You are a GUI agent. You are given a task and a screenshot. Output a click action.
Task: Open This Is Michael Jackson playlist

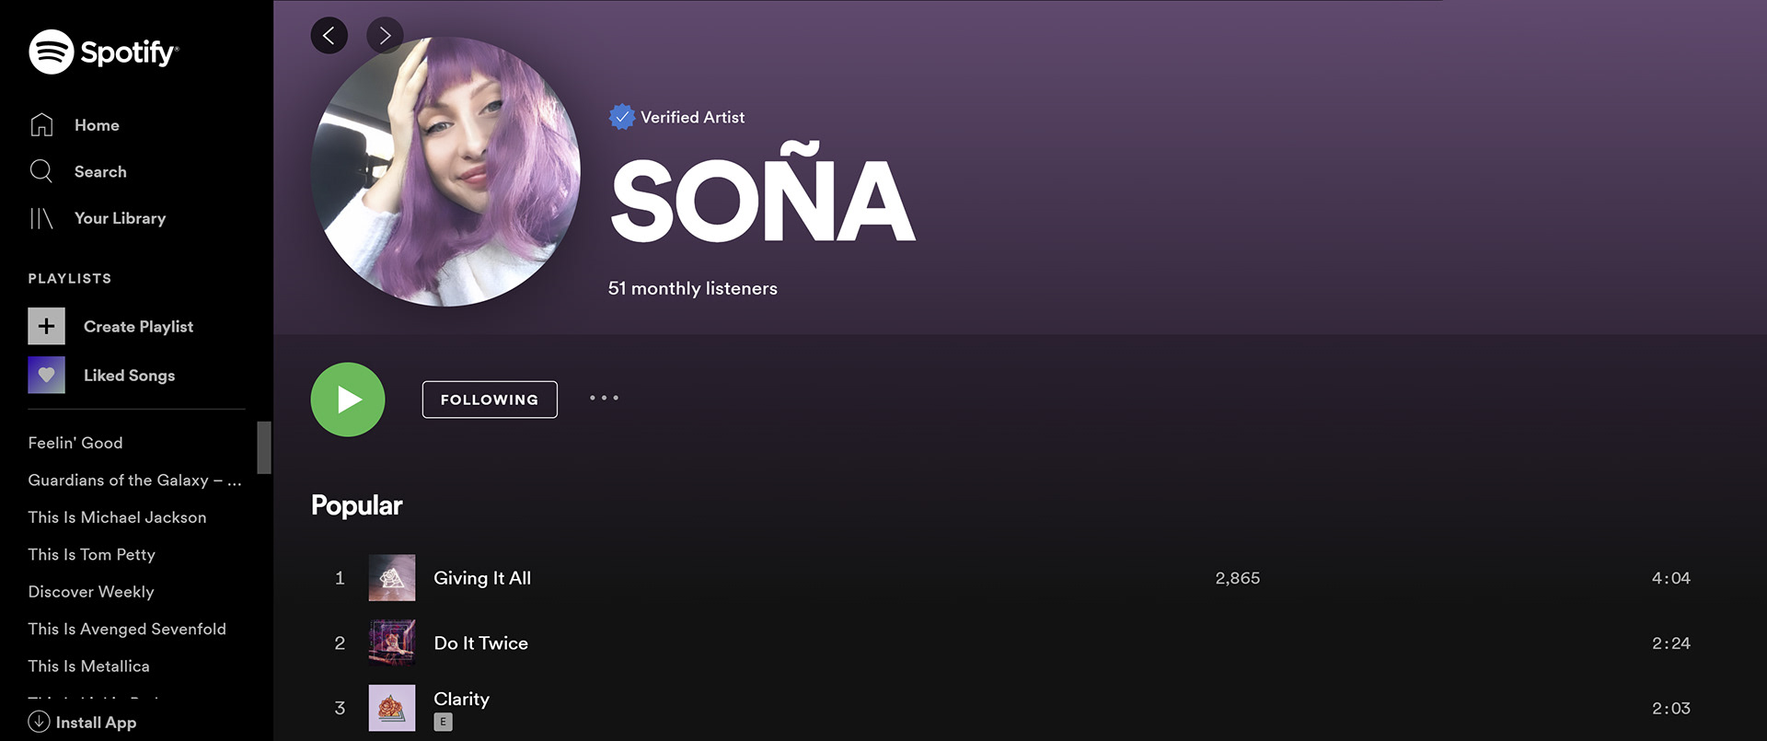(x=117, y=517)
